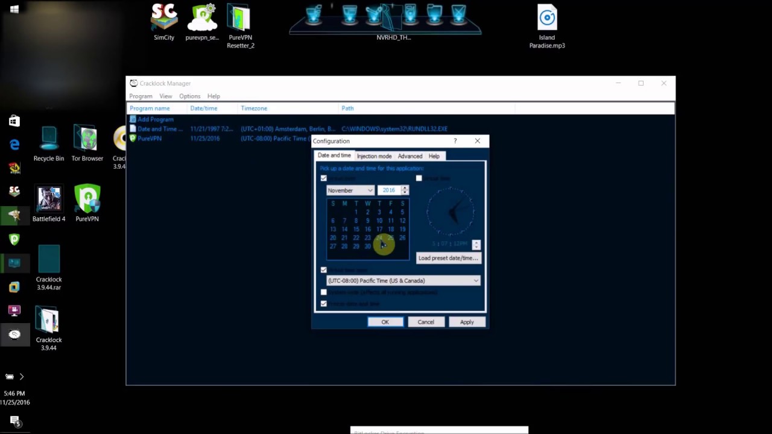Open the Program menu in Cracklock Manager
Screen dimensions: 772x434
click(141, 96)
